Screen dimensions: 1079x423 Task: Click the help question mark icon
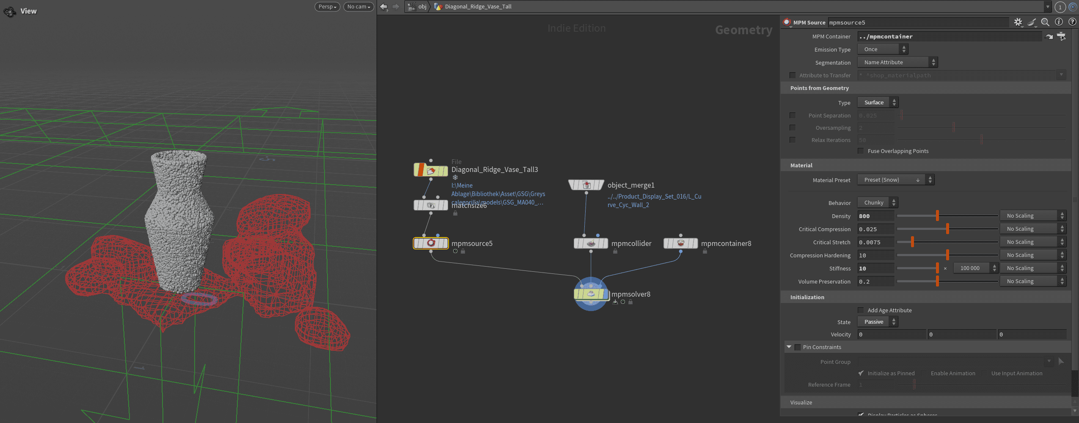[x=1072, y=22]
